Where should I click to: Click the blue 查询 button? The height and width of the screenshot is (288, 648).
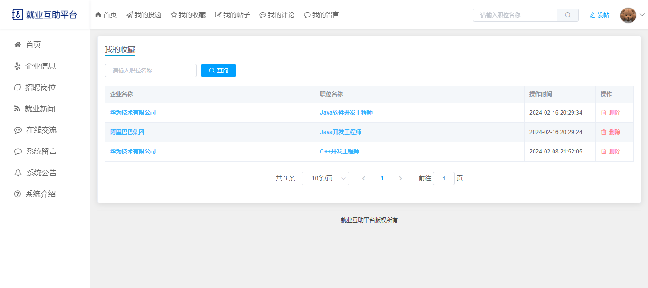218,71
